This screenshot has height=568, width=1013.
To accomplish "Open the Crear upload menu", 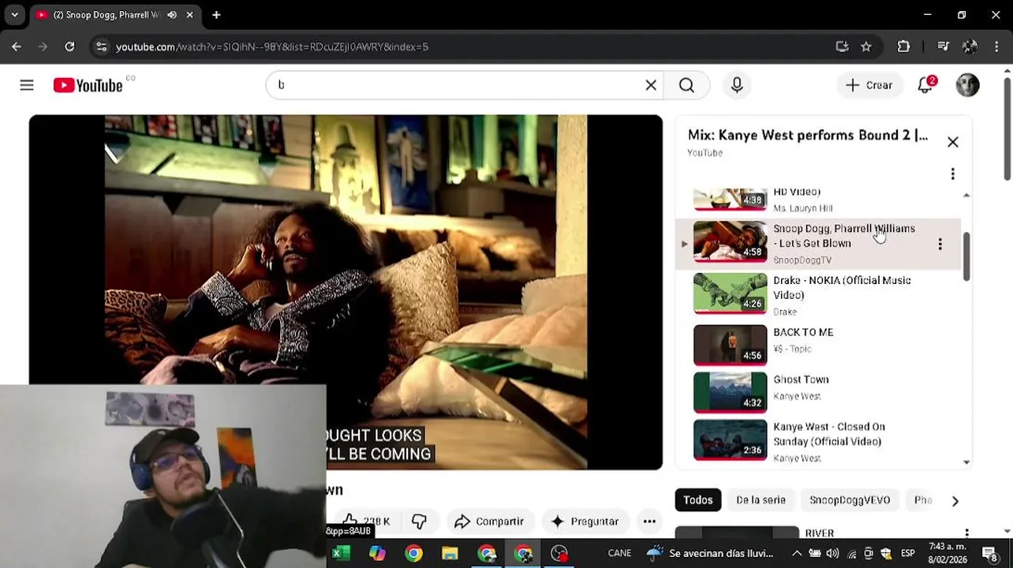I will pyautogui.click(x=869, y=85).
